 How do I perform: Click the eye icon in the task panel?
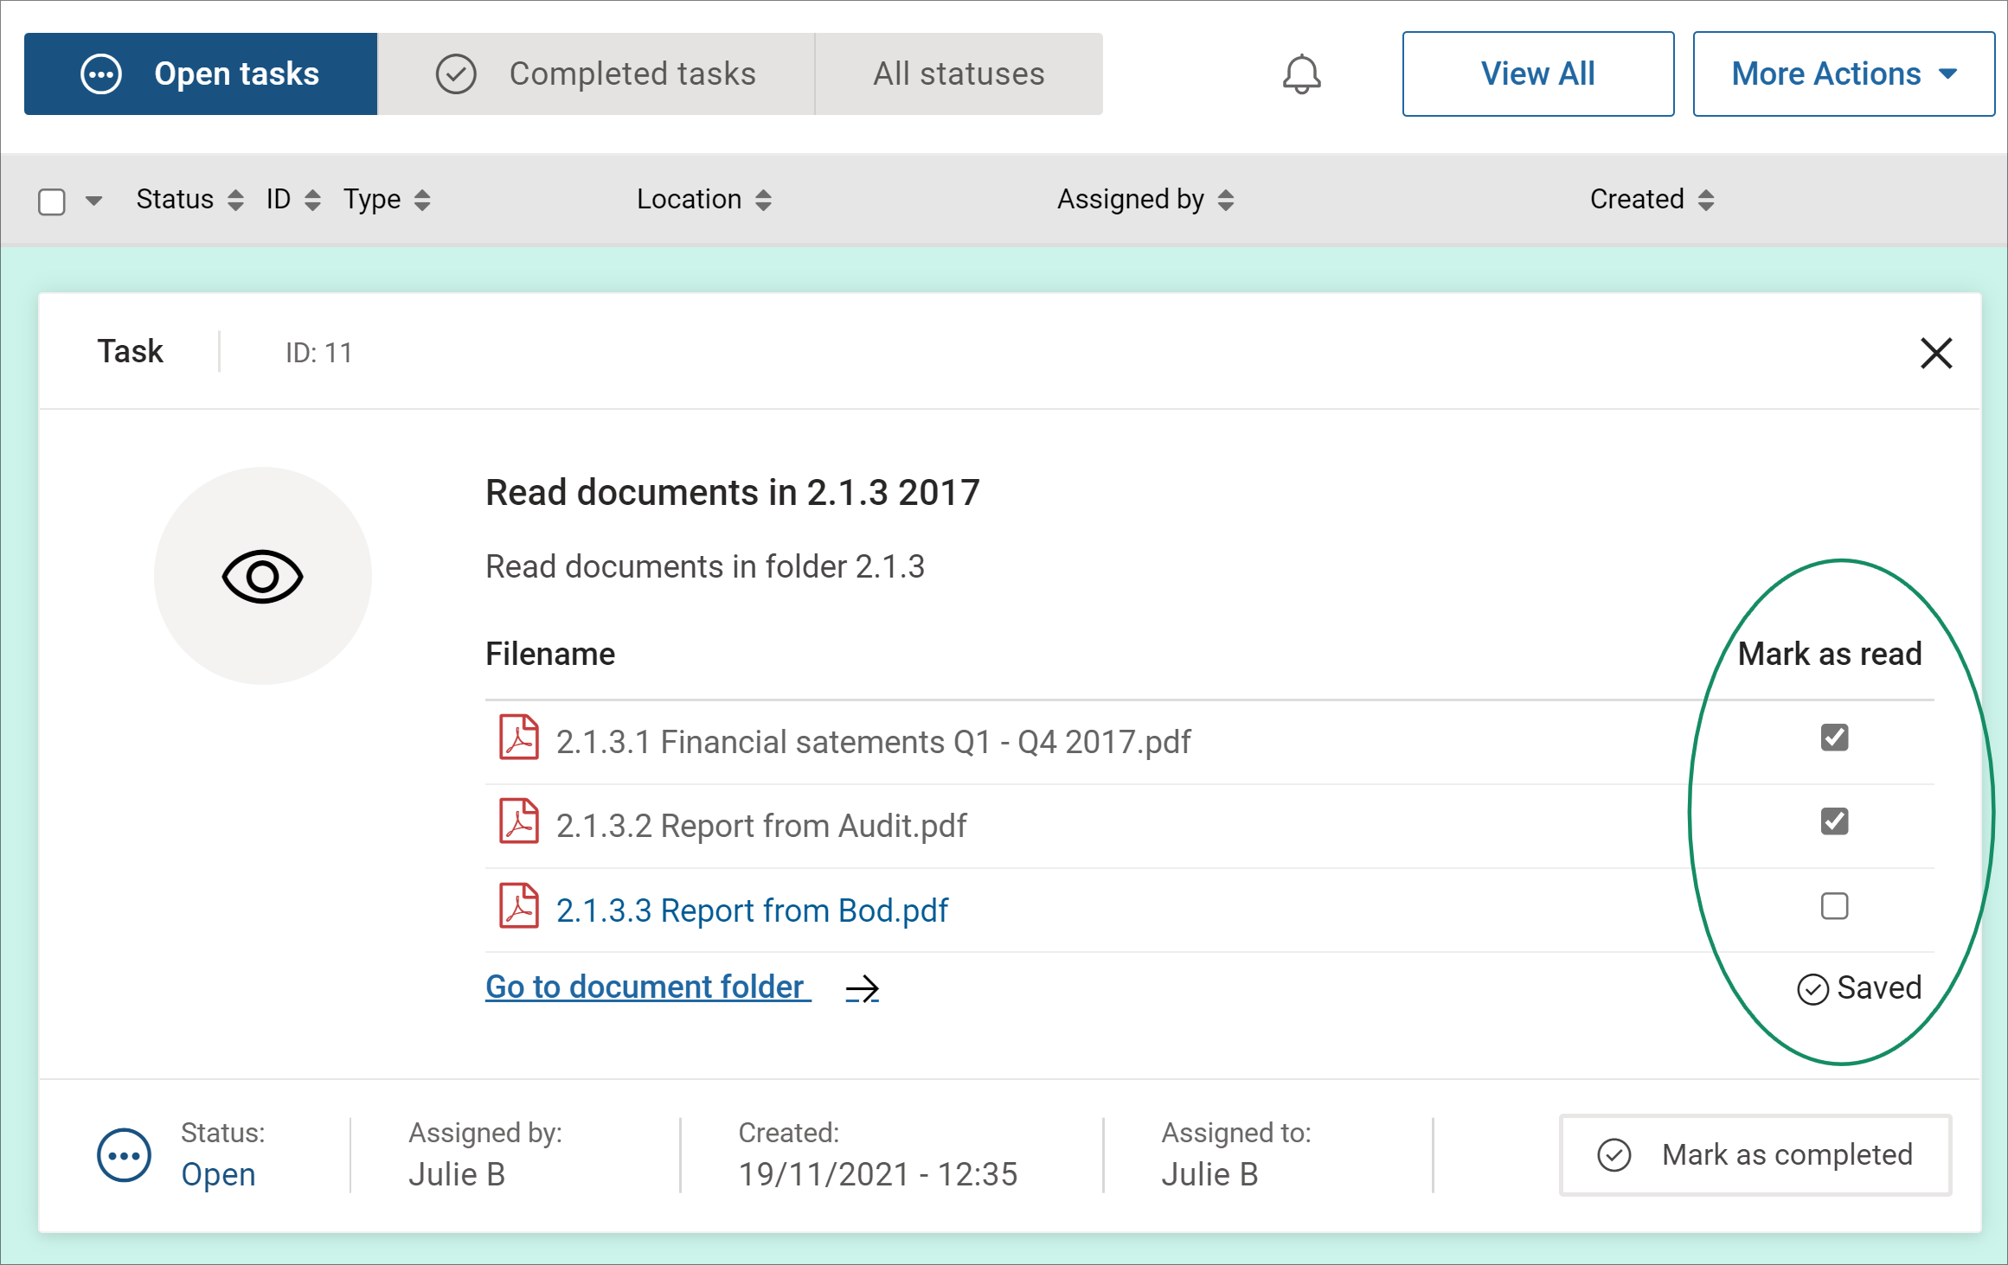click(262, 576)
